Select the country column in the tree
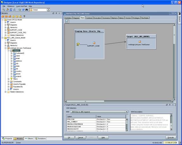The height and width of the screenshot is (145, 182). click(19, 71)
